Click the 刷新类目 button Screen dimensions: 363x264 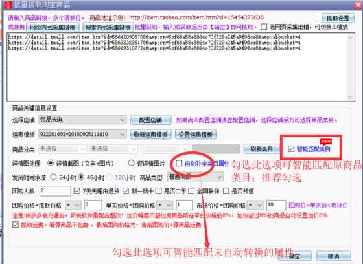(261, 149)
